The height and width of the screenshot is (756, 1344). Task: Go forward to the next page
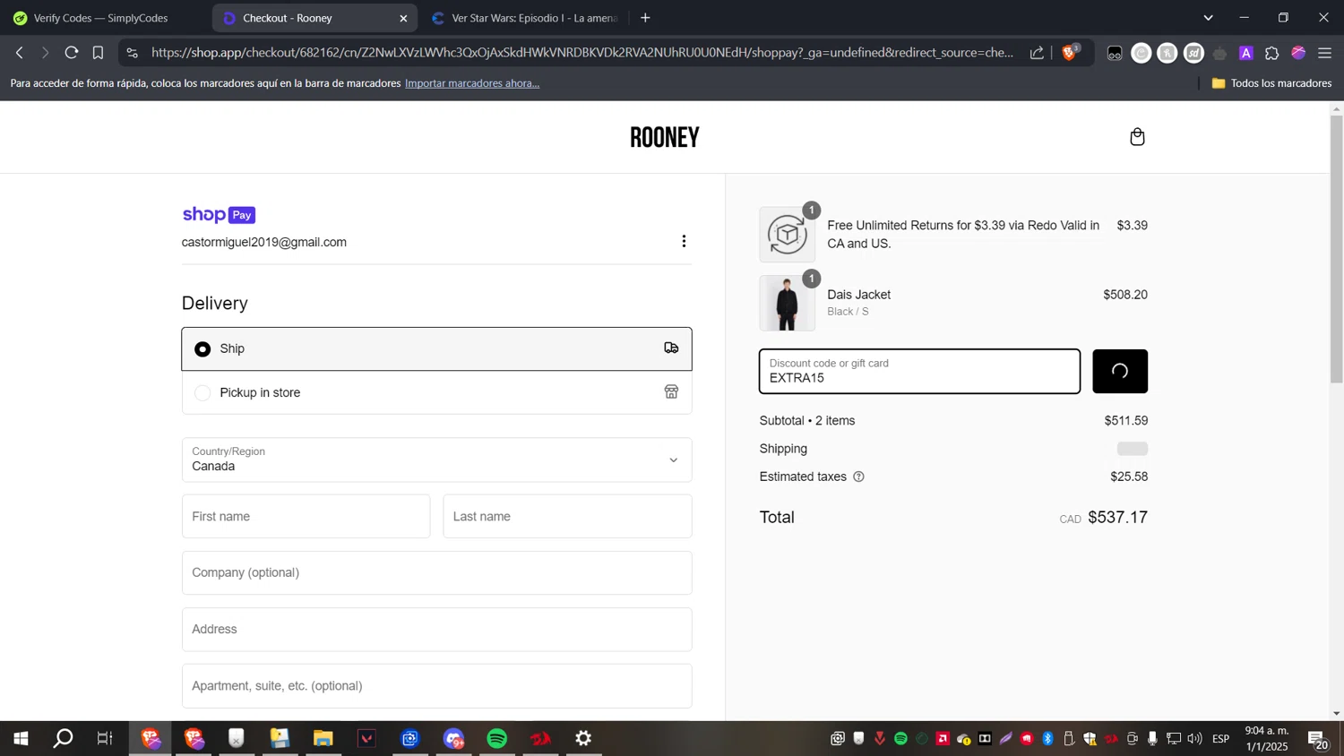[x=45, y=53]
